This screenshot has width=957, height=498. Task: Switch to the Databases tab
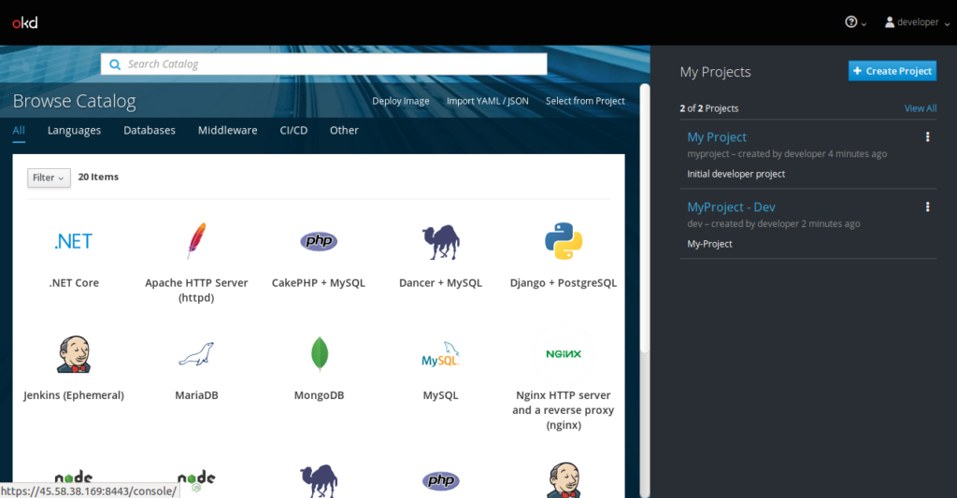coord(150,131)
